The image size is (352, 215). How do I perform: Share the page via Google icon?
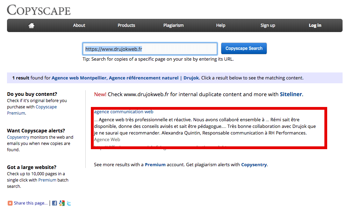[62, 203]
